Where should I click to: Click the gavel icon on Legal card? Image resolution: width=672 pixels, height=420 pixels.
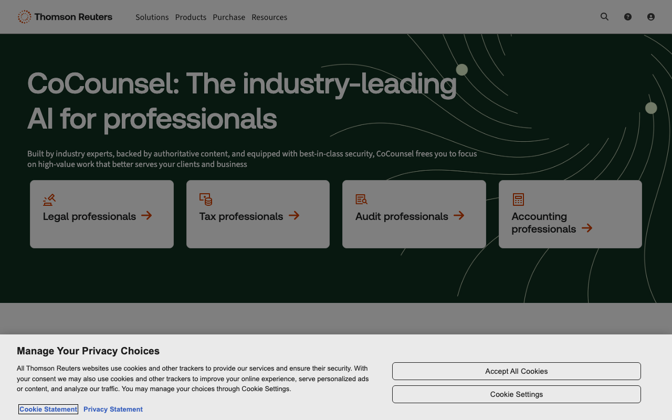pyautogui.click(x=49, y=199)
